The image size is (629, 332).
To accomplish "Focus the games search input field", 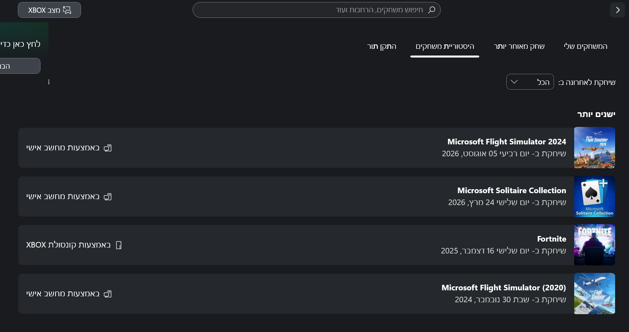I will (316, 10).
